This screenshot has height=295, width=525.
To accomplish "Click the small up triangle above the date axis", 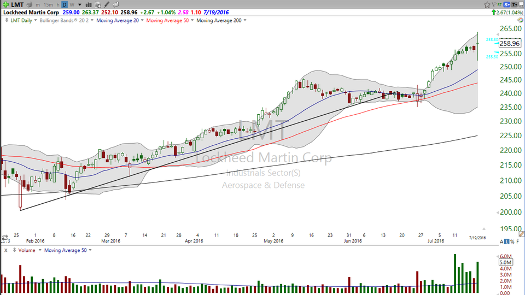I will [484, 229].
